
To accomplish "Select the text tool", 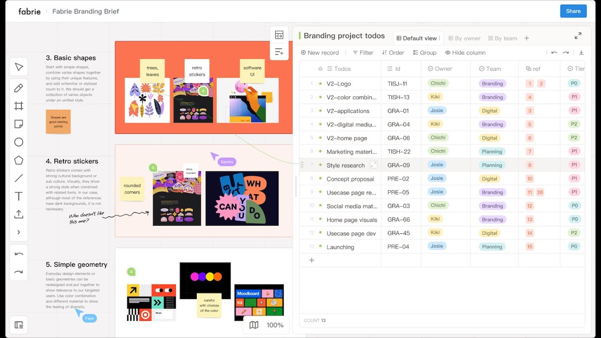I will coord(19,196).
